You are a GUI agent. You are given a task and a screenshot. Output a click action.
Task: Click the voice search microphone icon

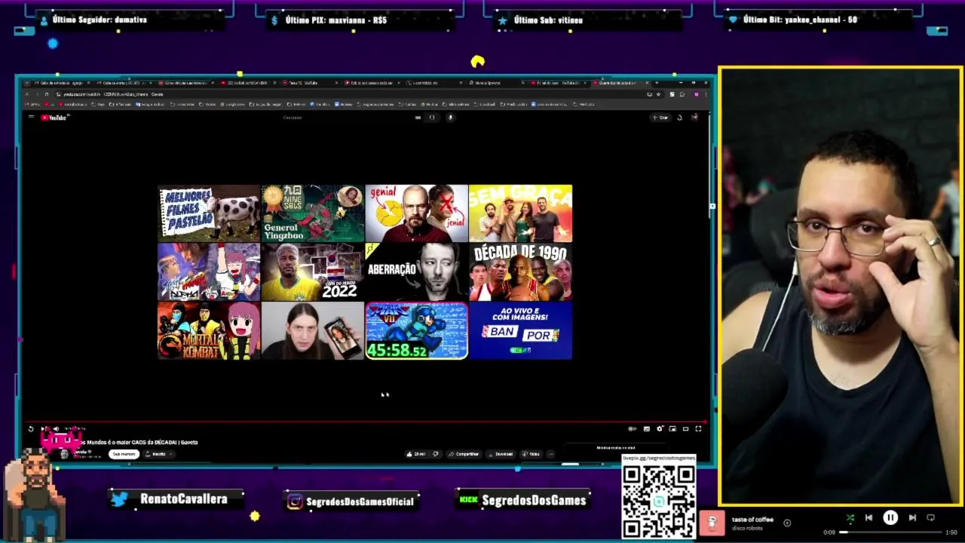point(450,117)
